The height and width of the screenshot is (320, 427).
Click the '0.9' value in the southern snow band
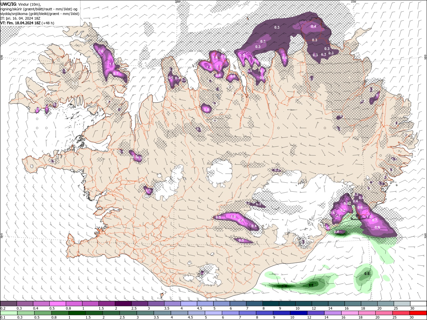(240, 221)
